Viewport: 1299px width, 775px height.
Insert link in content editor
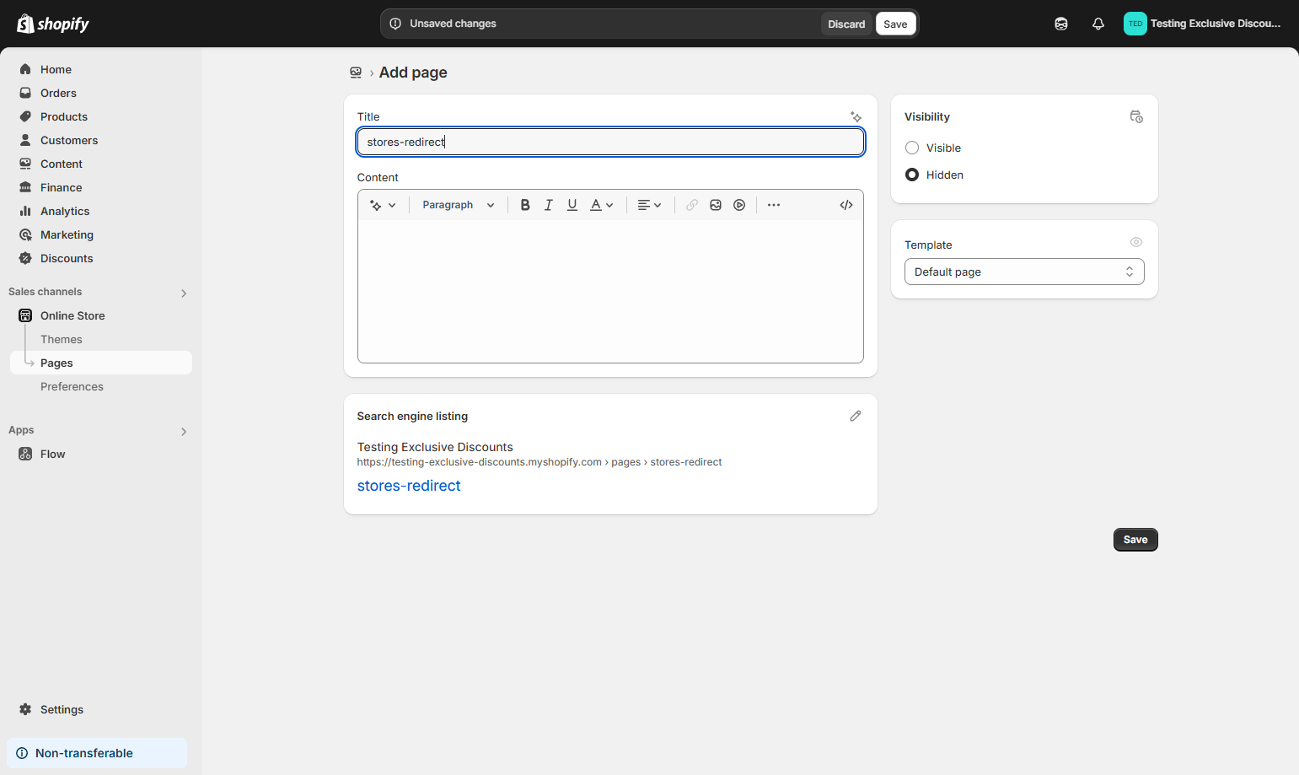pyautogui.click(x=692, y=205)
